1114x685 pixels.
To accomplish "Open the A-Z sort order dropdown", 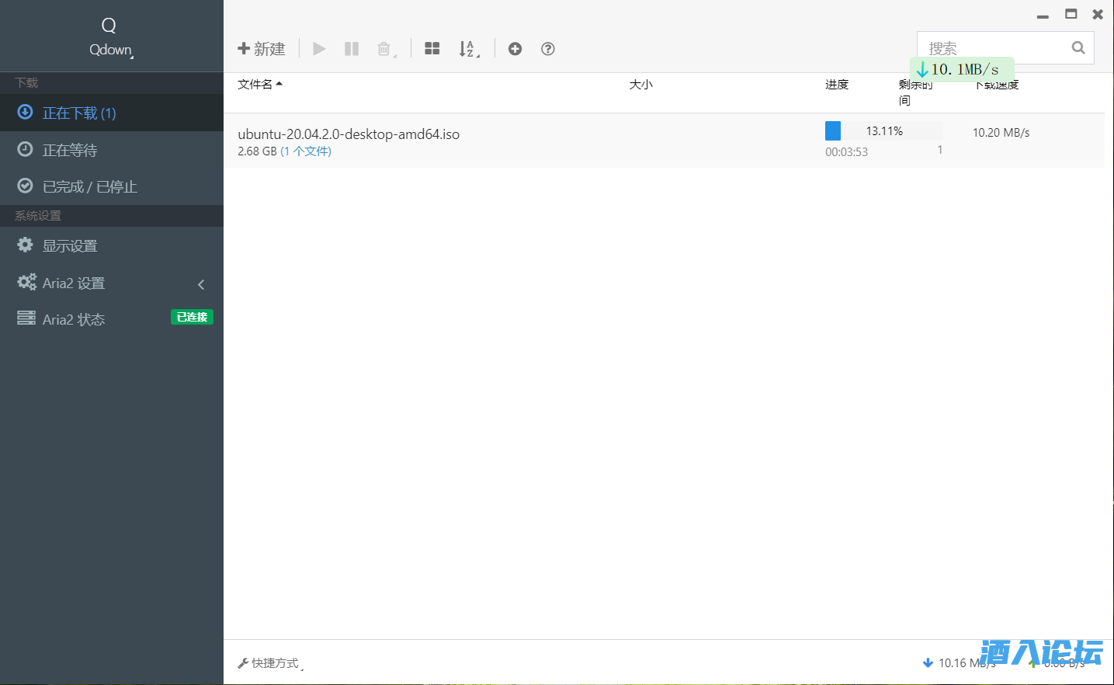I will [x=469, y=49].
